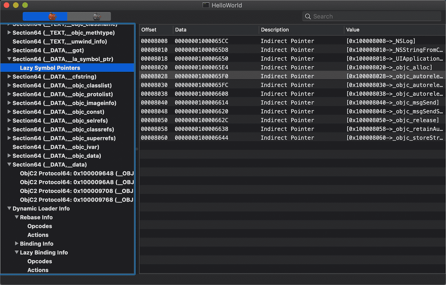Collapse the Rebase Info triangle
The width and height of the screenshot is (446, 285).
click(x=16, y=217)
